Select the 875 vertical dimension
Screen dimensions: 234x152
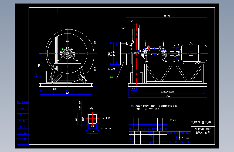click(x=95, y=69)
